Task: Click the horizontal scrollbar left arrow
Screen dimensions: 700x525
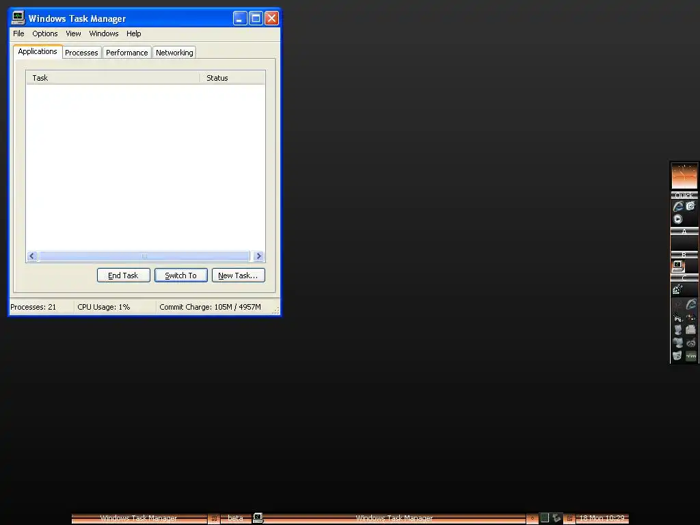Action: (x=31, y=256)
